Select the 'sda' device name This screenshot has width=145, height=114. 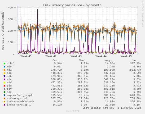9,73
